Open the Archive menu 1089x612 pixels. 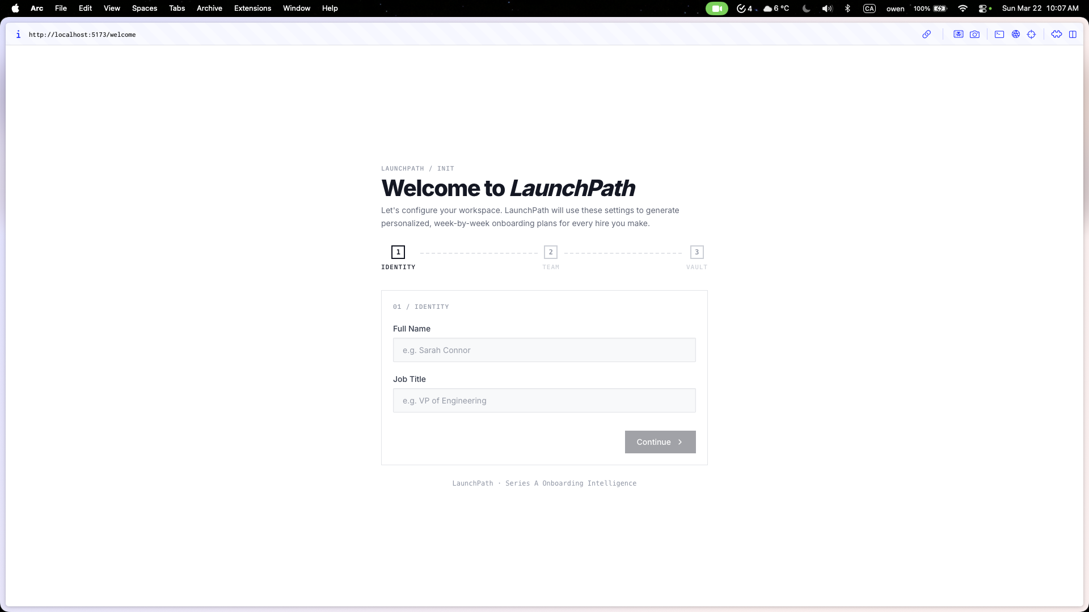[209, 8]
